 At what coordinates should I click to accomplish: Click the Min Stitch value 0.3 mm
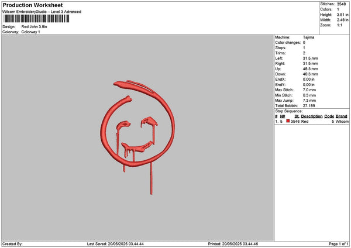click(309, 95)
